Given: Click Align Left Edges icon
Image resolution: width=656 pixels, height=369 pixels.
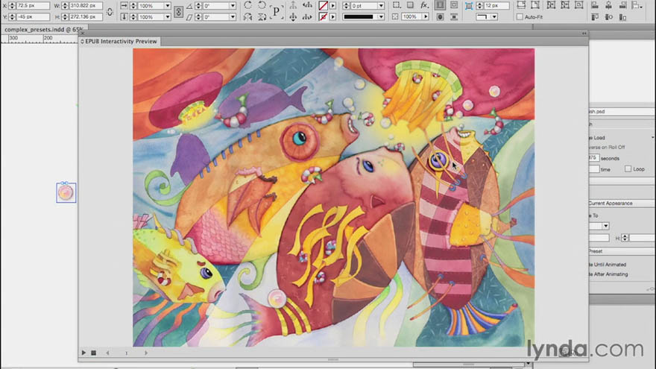Looking at the screenshot, I should [x=595, y=5].
